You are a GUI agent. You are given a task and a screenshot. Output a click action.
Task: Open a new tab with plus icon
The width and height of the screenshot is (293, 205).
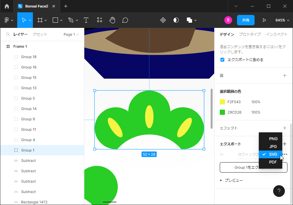click(65, 6)
